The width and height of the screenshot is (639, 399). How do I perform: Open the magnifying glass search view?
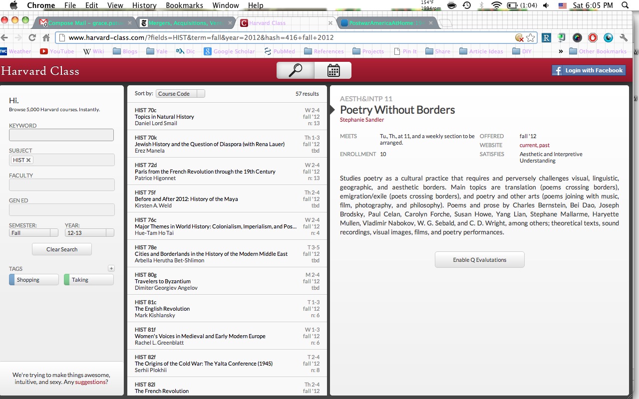296,70
